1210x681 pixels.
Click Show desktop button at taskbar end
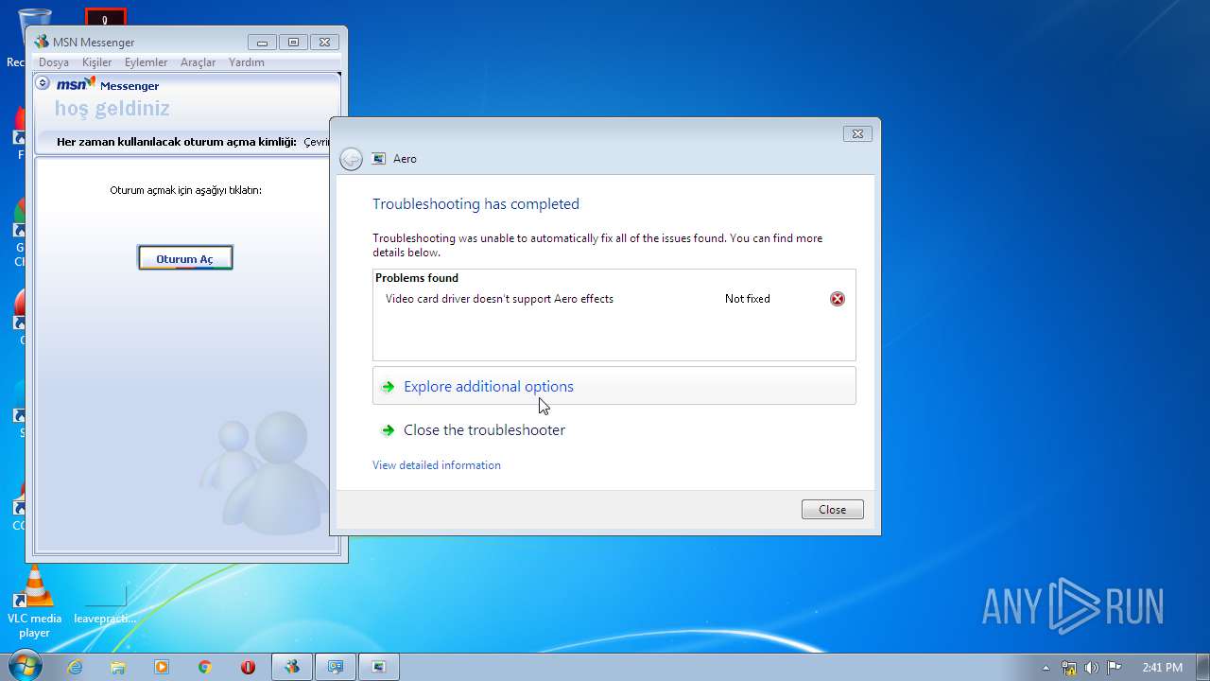[x=1202, y=667]
